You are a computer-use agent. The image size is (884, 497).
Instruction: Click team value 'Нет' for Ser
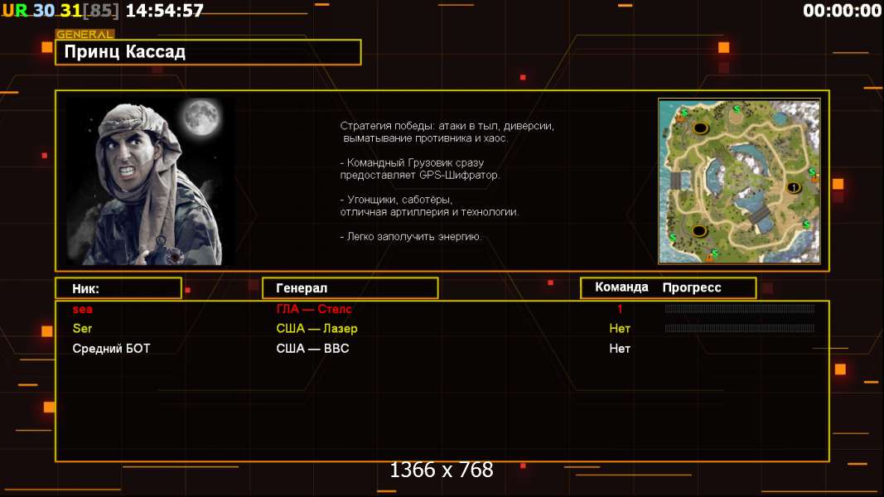point(620,329)
